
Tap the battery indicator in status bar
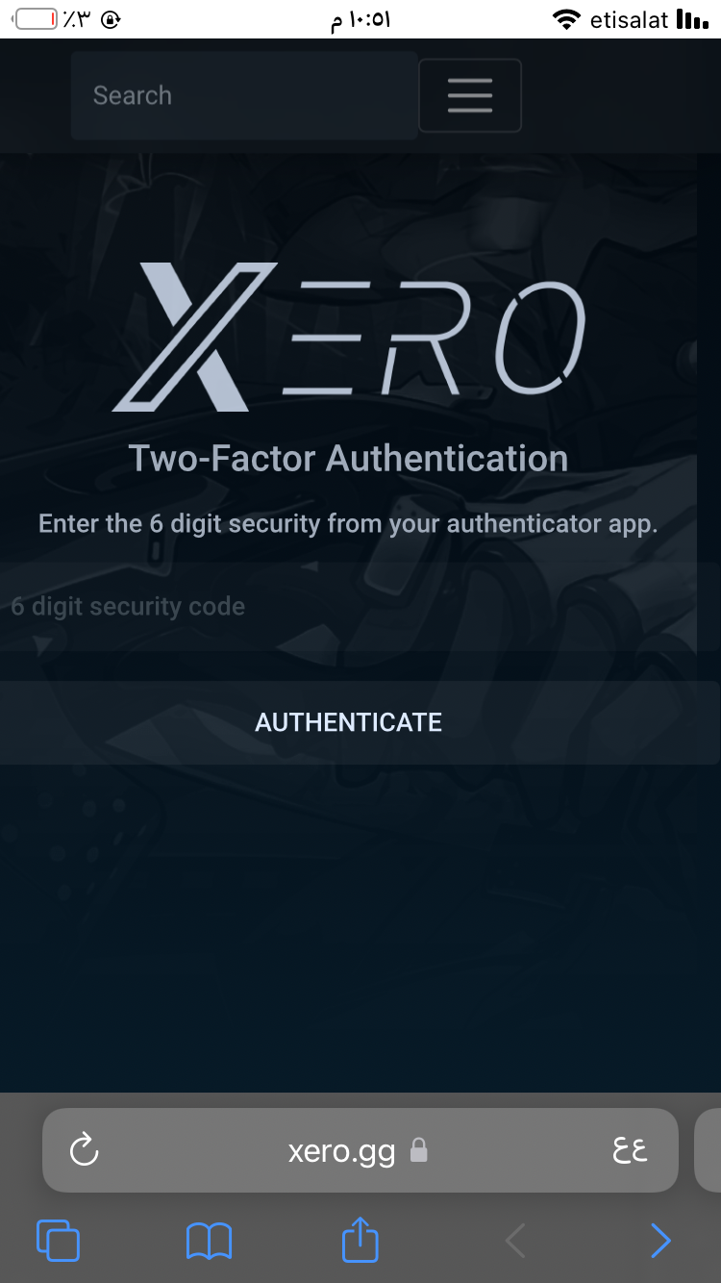[x=35, y=19]
